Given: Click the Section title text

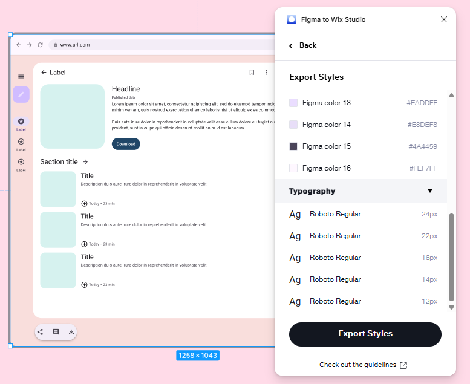Looking at the screenshot, I should point(59,162).
